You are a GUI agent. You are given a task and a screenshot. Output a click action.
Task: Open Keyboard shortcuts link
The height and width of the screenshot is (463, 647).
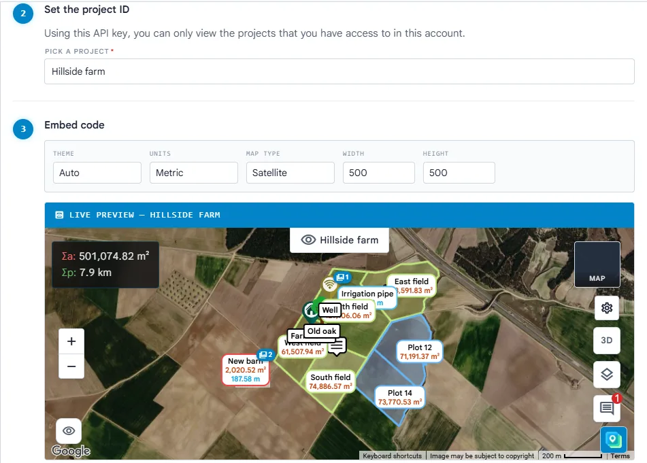point(393,456)
